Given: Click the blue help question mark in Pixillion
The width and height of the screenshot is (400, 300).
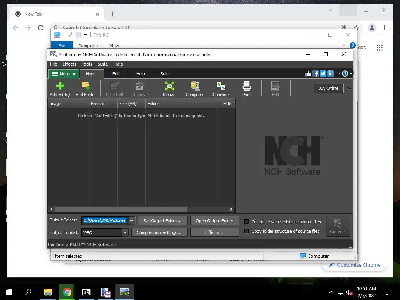Looking at the screenshot, I should click(345, 74).
